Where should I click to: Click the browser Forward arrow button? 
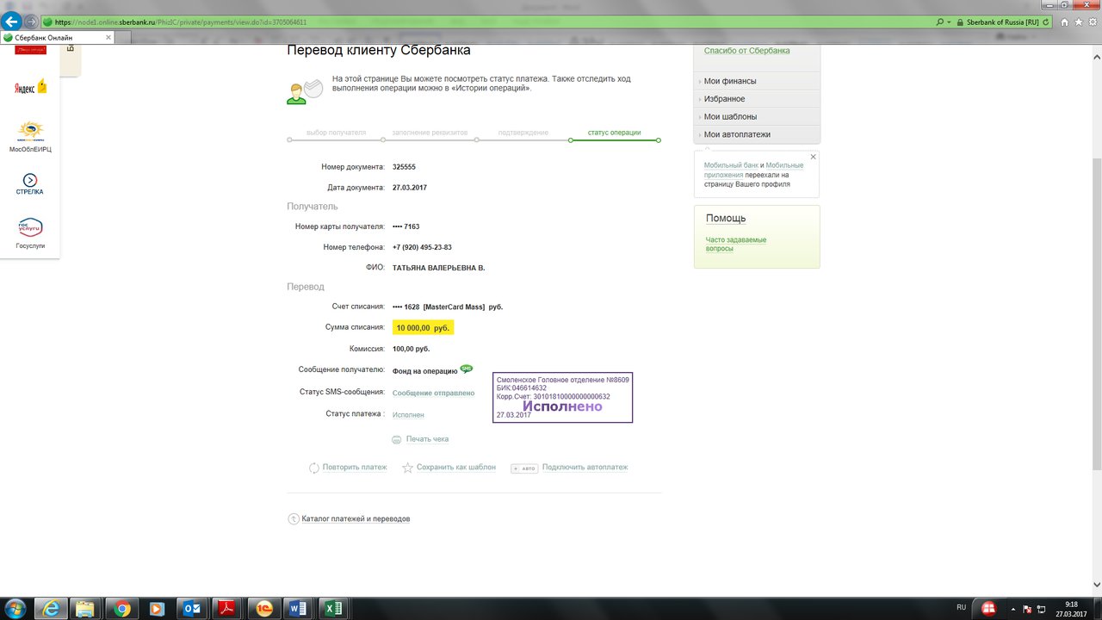(x=32, y=22)
